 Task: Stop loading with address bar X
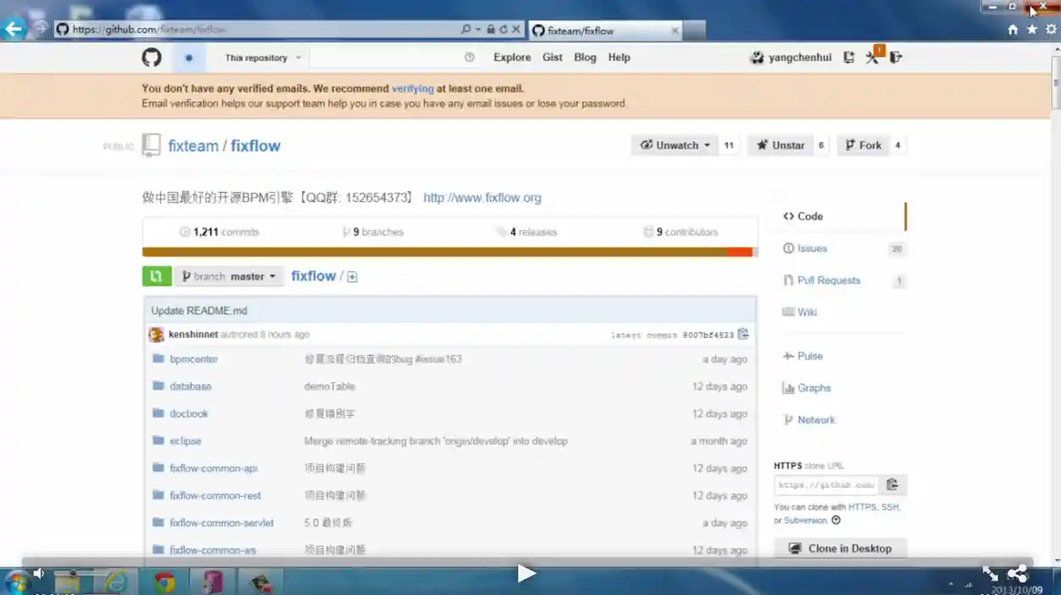coord(516,30)
